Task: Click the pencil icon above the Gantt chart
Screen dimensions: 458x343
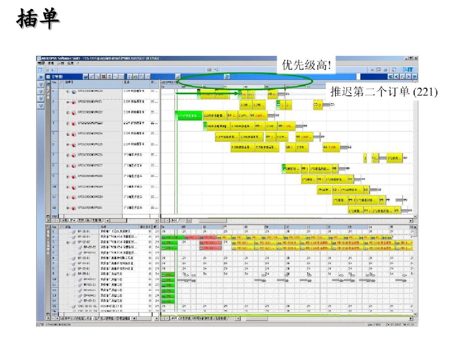Action: pyautogui.click(x=178, y=77)
